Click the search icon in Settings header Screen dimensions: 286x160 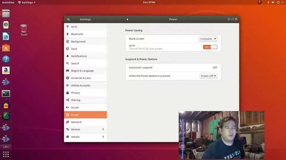pos(68,20)
